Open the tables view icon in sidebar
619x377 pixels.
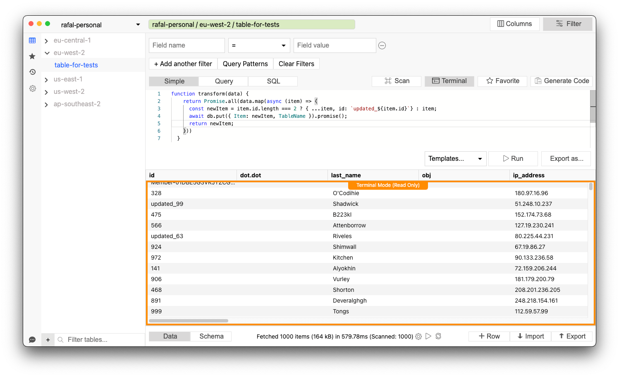click(32, 41)
